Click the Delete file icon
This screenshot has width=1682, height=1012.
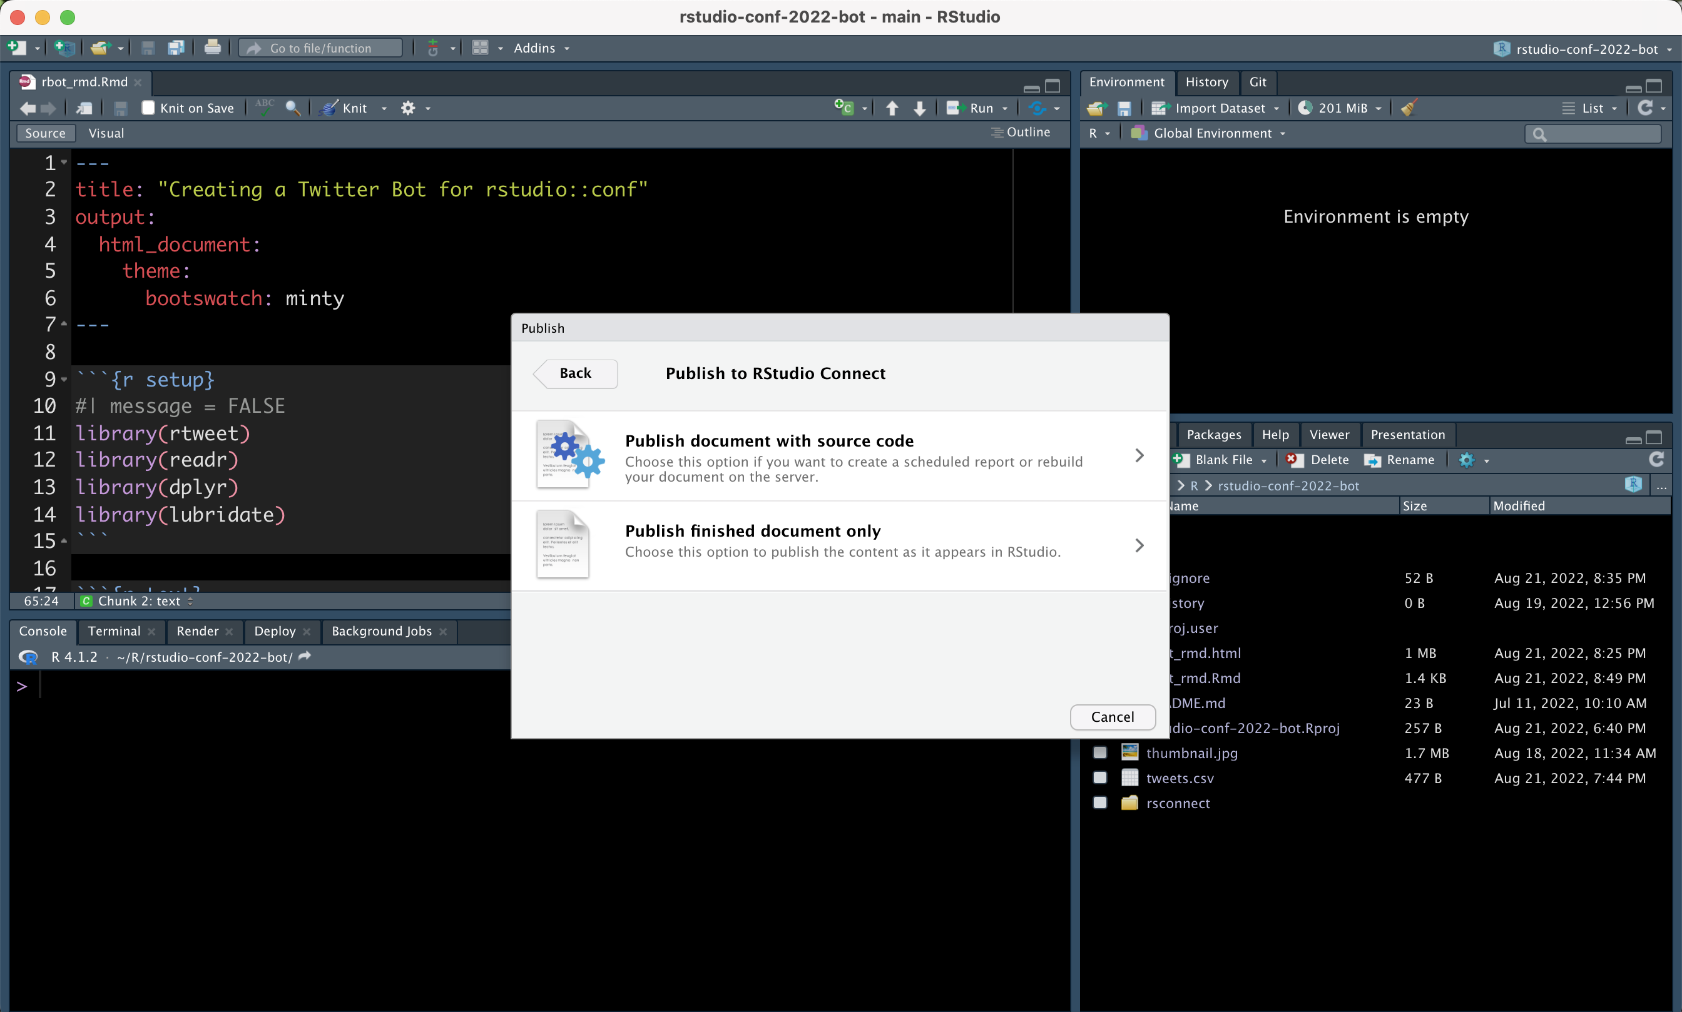[x=1295, y=460]
